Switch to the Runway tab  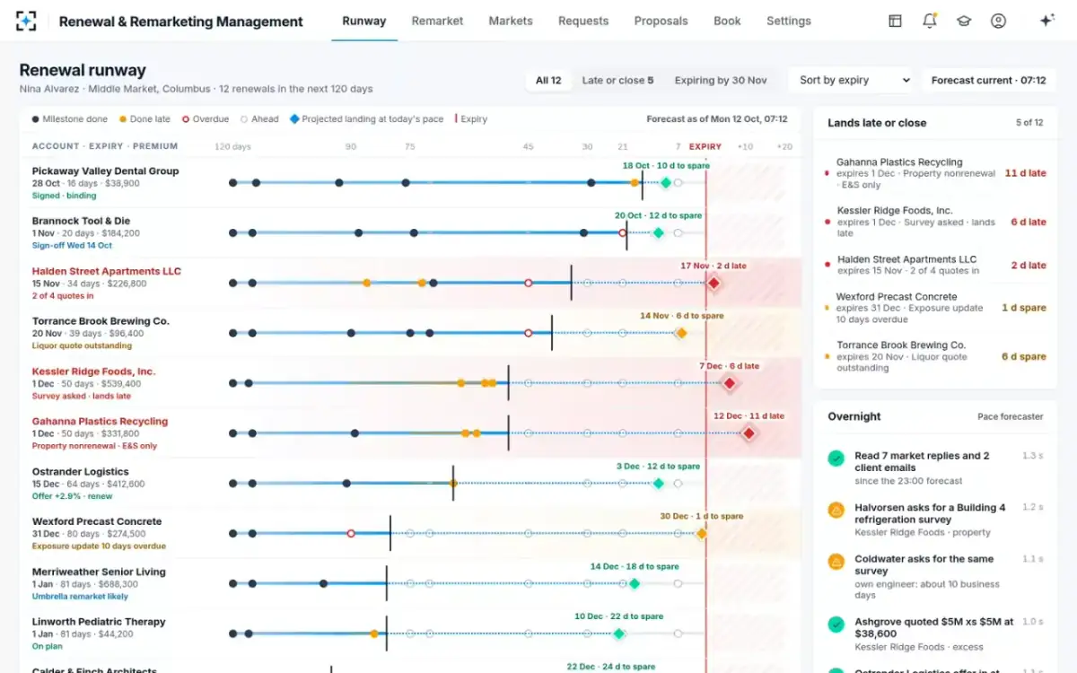click(364, 21)
